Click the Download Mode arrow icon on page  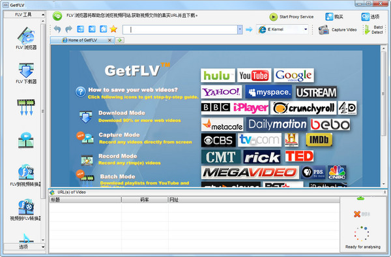click(x=85, y=117)
